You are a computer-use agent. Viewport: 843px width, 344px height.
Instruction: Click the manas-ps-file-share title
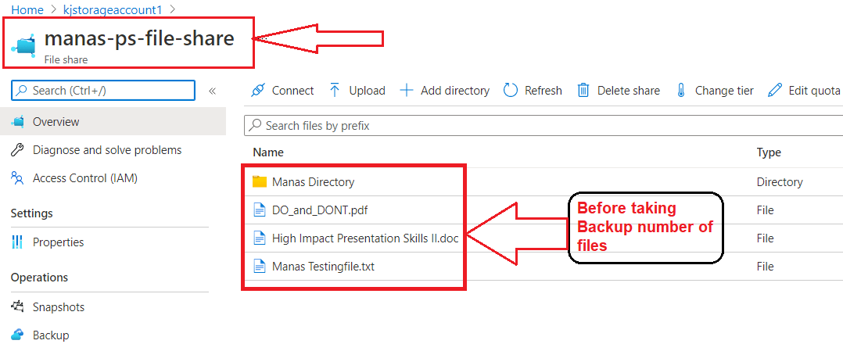[139, 39]
